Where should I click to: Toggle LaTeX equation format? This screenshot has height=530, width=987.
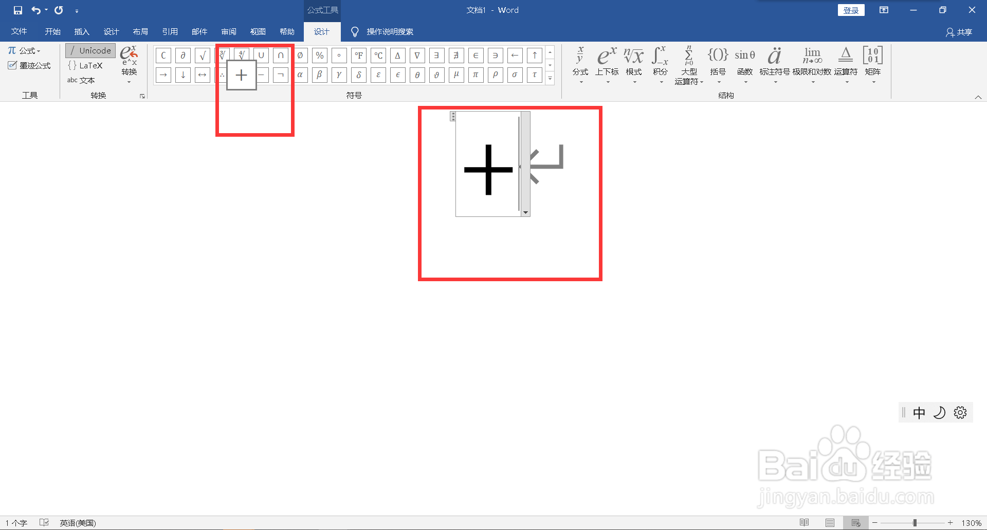click(85, 65)
